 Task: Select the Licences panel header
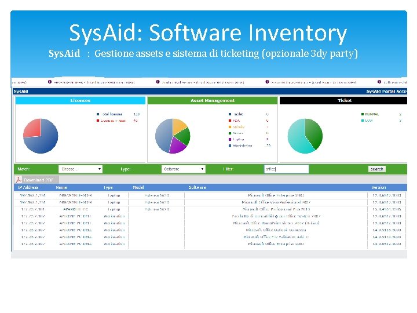click(x=81, y=101)
